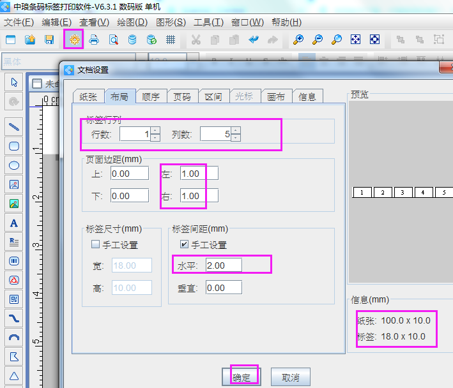This screenshot has width=453, height=388.
Task: Click the 取消 button
Action: [x=289, y=377]
